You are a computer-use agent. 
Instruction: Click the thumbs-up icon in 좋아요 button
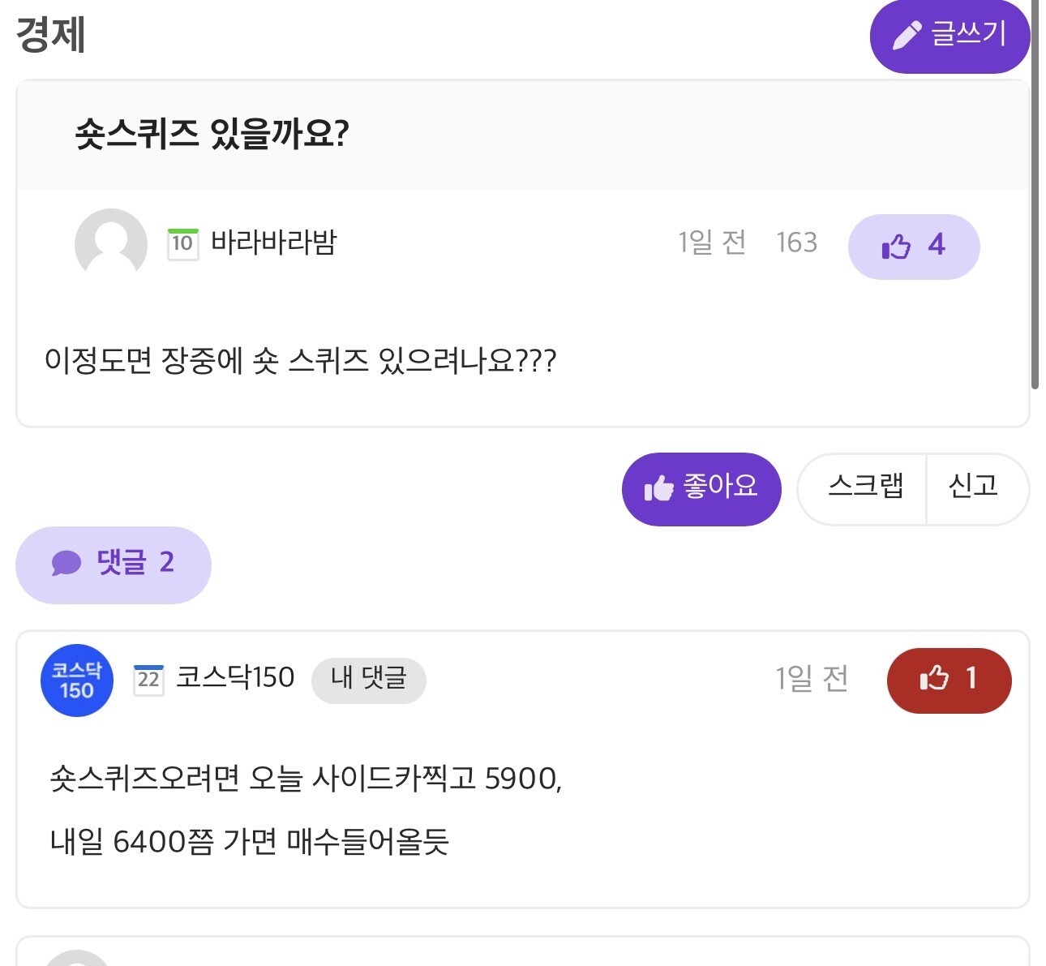point(658,488)
